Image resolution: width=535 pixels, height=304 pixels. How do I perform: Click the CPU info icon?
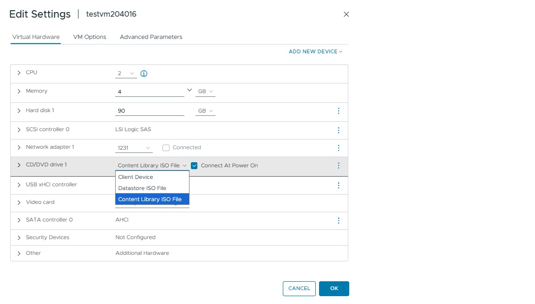pyautogui.click(x=144, y=73)
